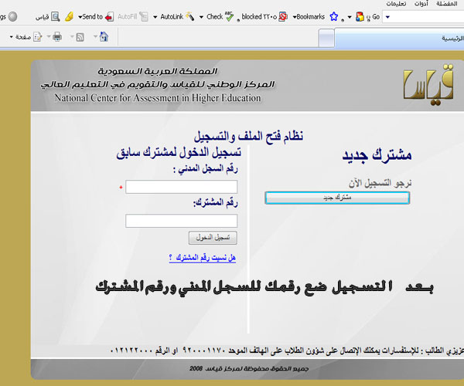The width and height of the screenshot is (464, 386).
Task: Click the AutoFill form icon
Action: [144, 17]
